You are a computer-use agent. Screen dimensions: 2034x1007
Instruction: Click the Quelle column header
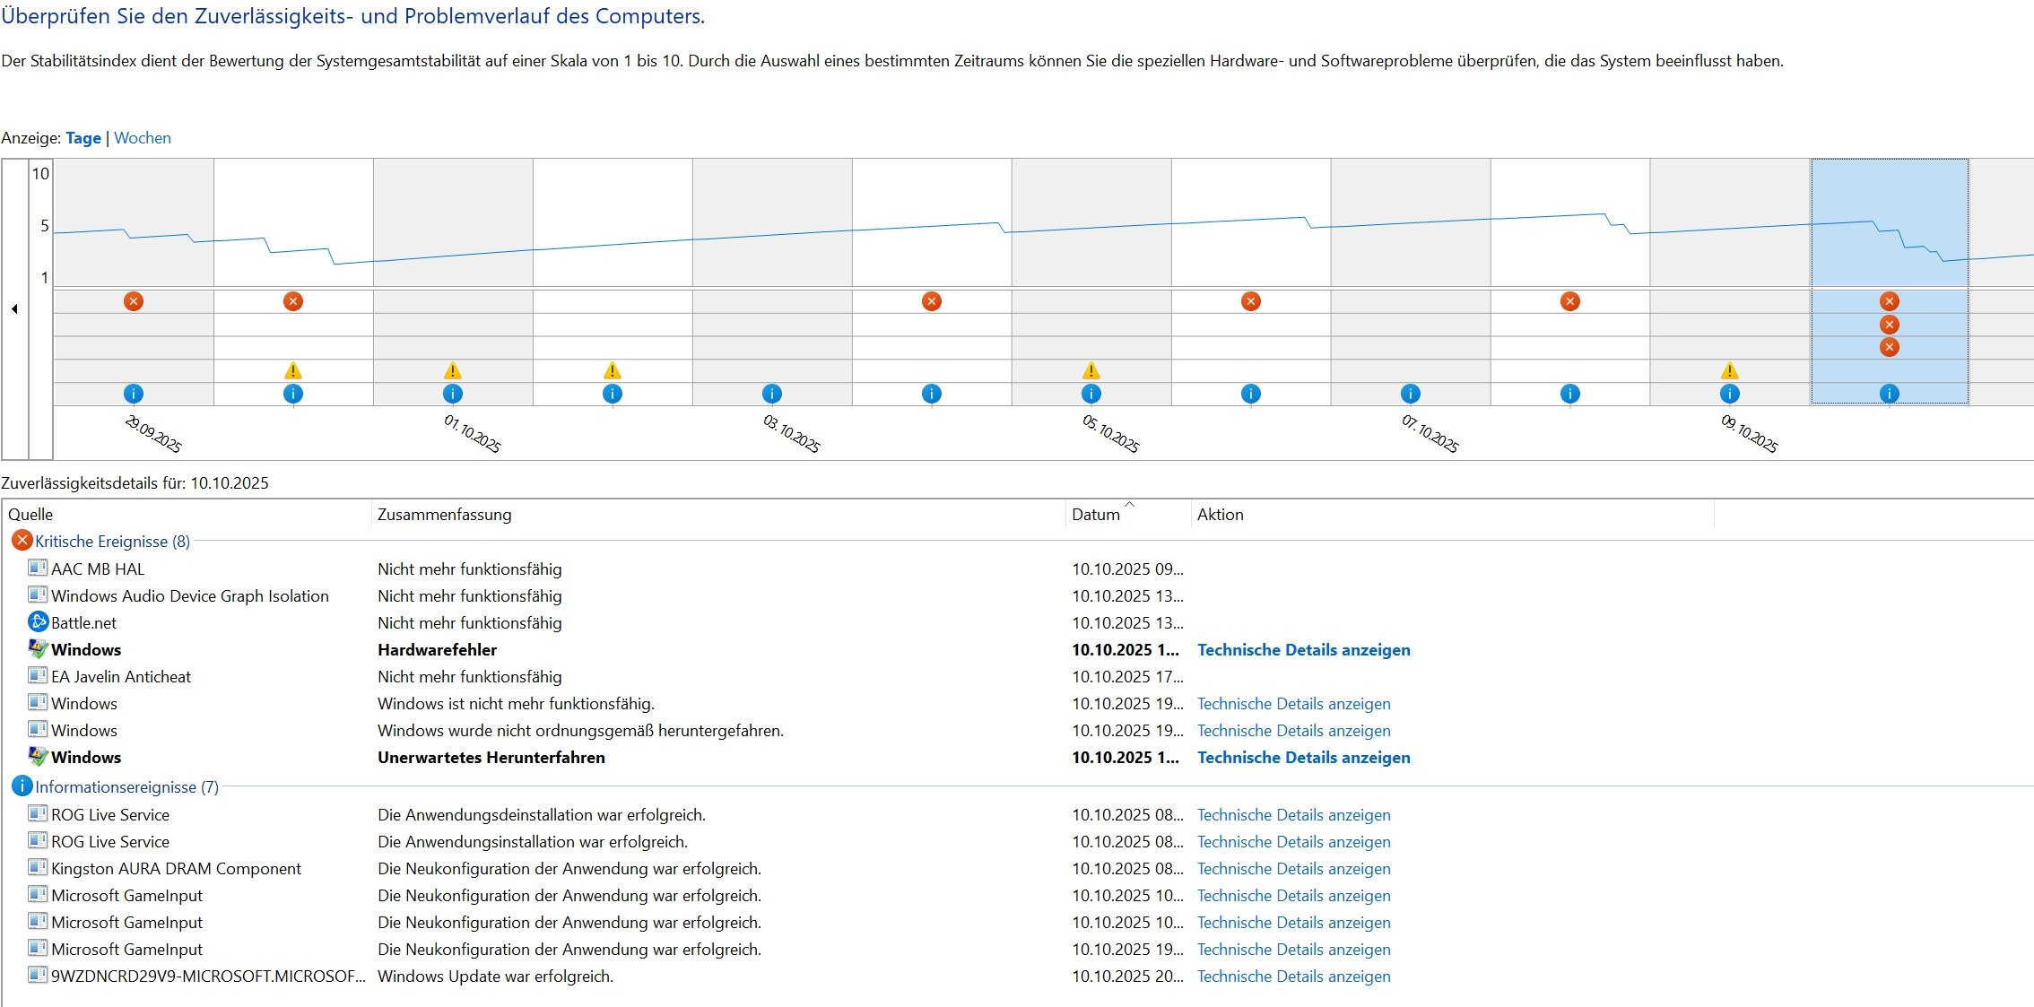[30, 515]
